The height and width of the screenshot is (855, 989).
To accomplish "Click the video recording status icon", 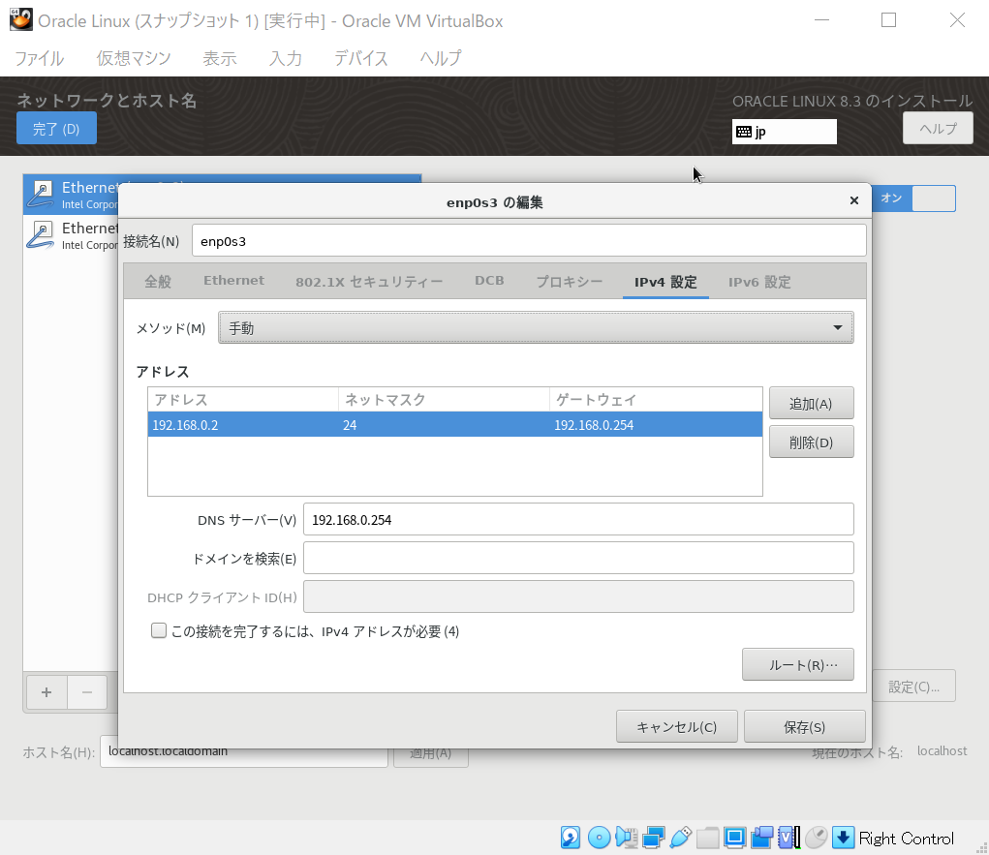I will pos(762,838).
